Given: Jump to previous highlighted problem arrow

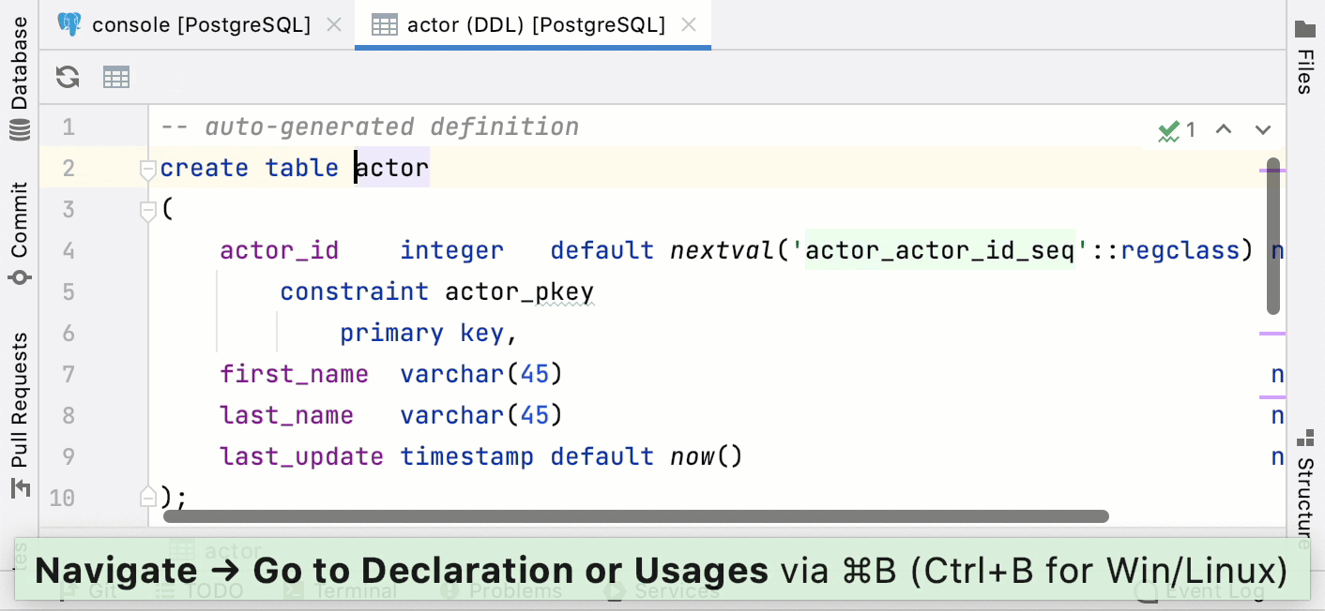Looking at the screenshot, I should [x=1223, y=130].
